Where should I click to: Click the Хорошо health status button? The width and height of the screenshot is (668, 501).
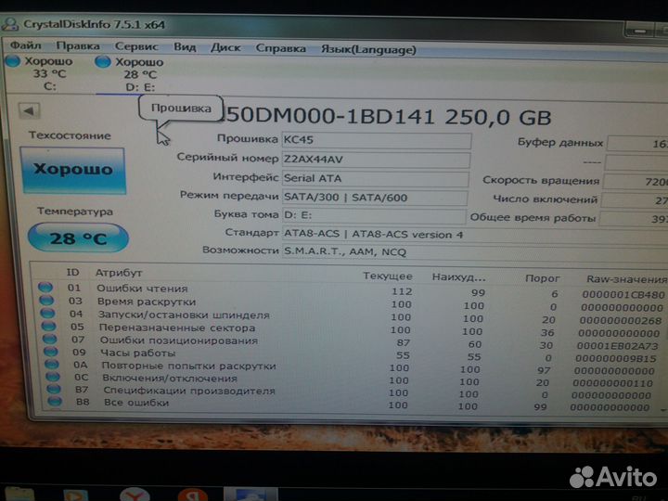tap(73, 170)
